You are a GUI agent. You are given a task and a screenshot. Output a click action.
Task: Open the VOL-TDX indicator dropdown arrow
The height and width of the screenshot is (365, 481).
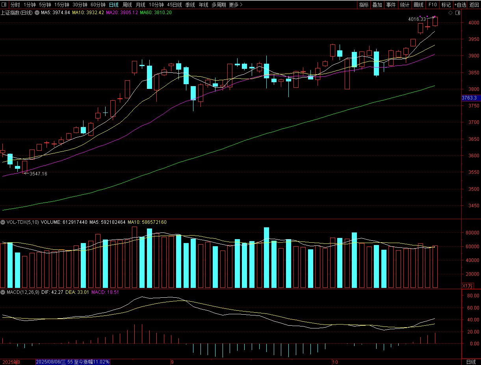[x=3, y=222]
